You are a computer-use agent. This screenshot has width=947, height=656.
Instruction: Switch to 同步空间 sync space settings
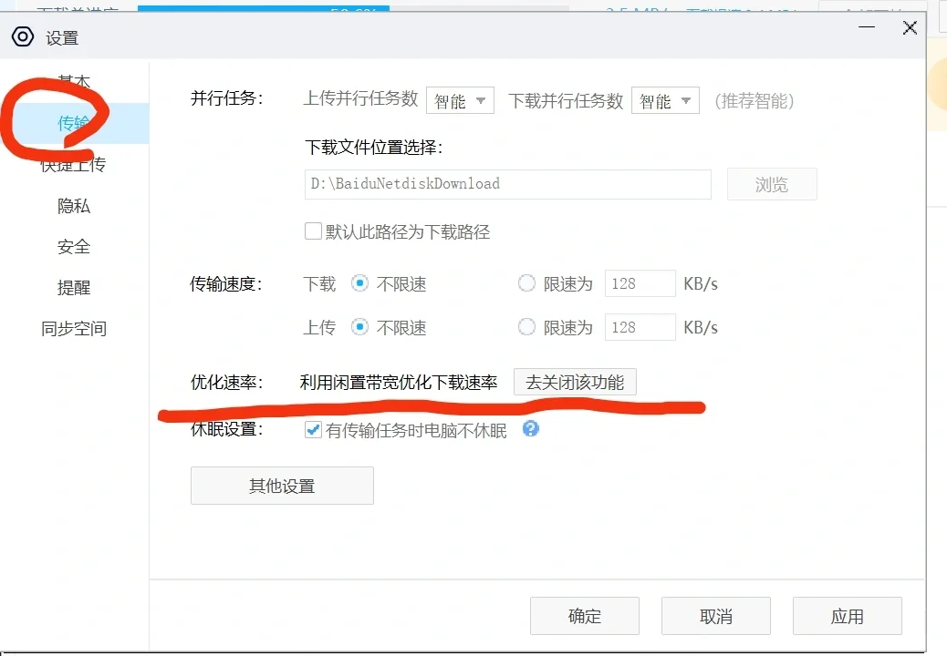[73, 329]
